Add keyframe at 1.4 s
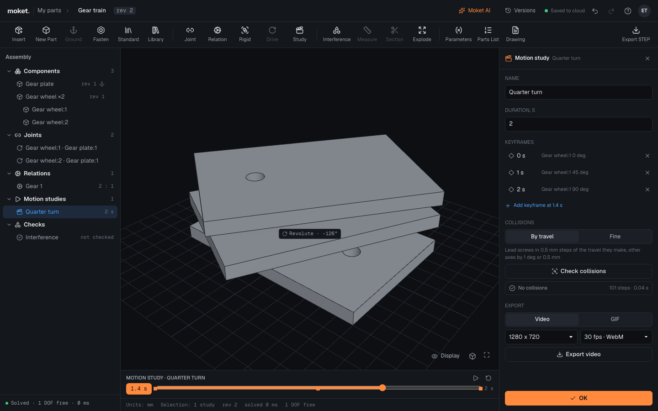Viewport: 658px width, 411px height. (x=534, y=205)
